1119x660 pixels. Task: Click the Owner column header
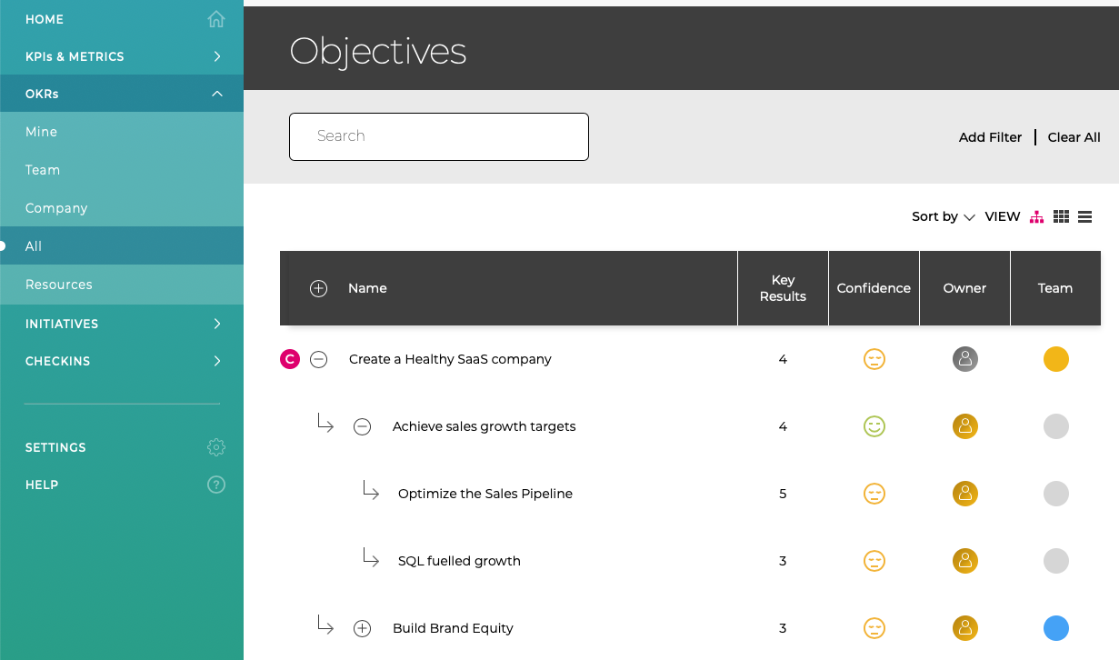point(964,288)
